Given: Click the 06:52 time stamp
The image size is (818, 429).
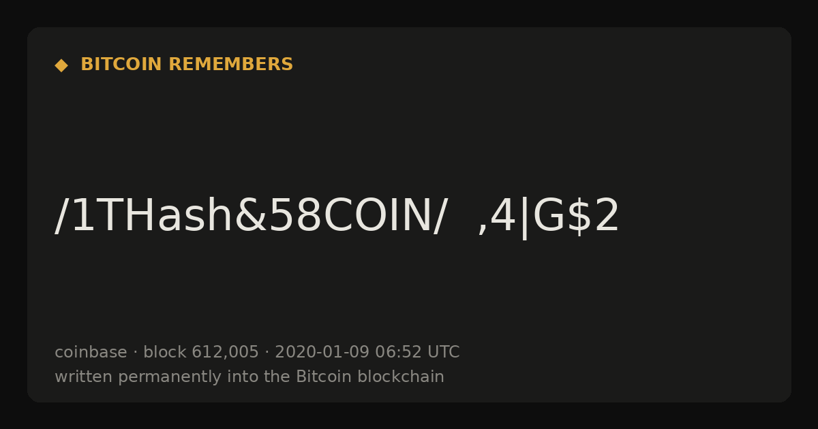Looking at the screenshot, I should [x=398, y=352].
